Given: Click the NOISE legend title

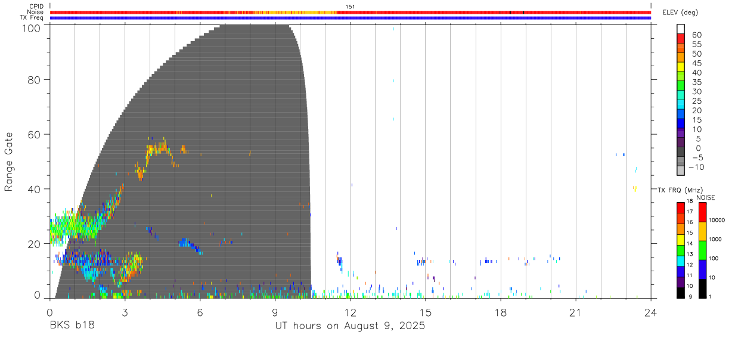Looking at the screenshot, I should (x=705, y=197).
